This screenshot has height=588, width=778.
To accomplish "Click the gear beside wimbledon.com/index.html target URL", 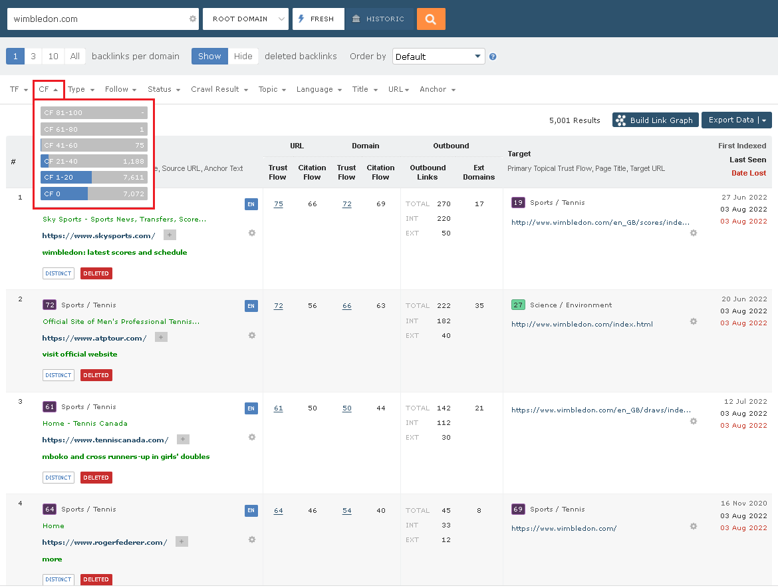I will coord(693,321).
